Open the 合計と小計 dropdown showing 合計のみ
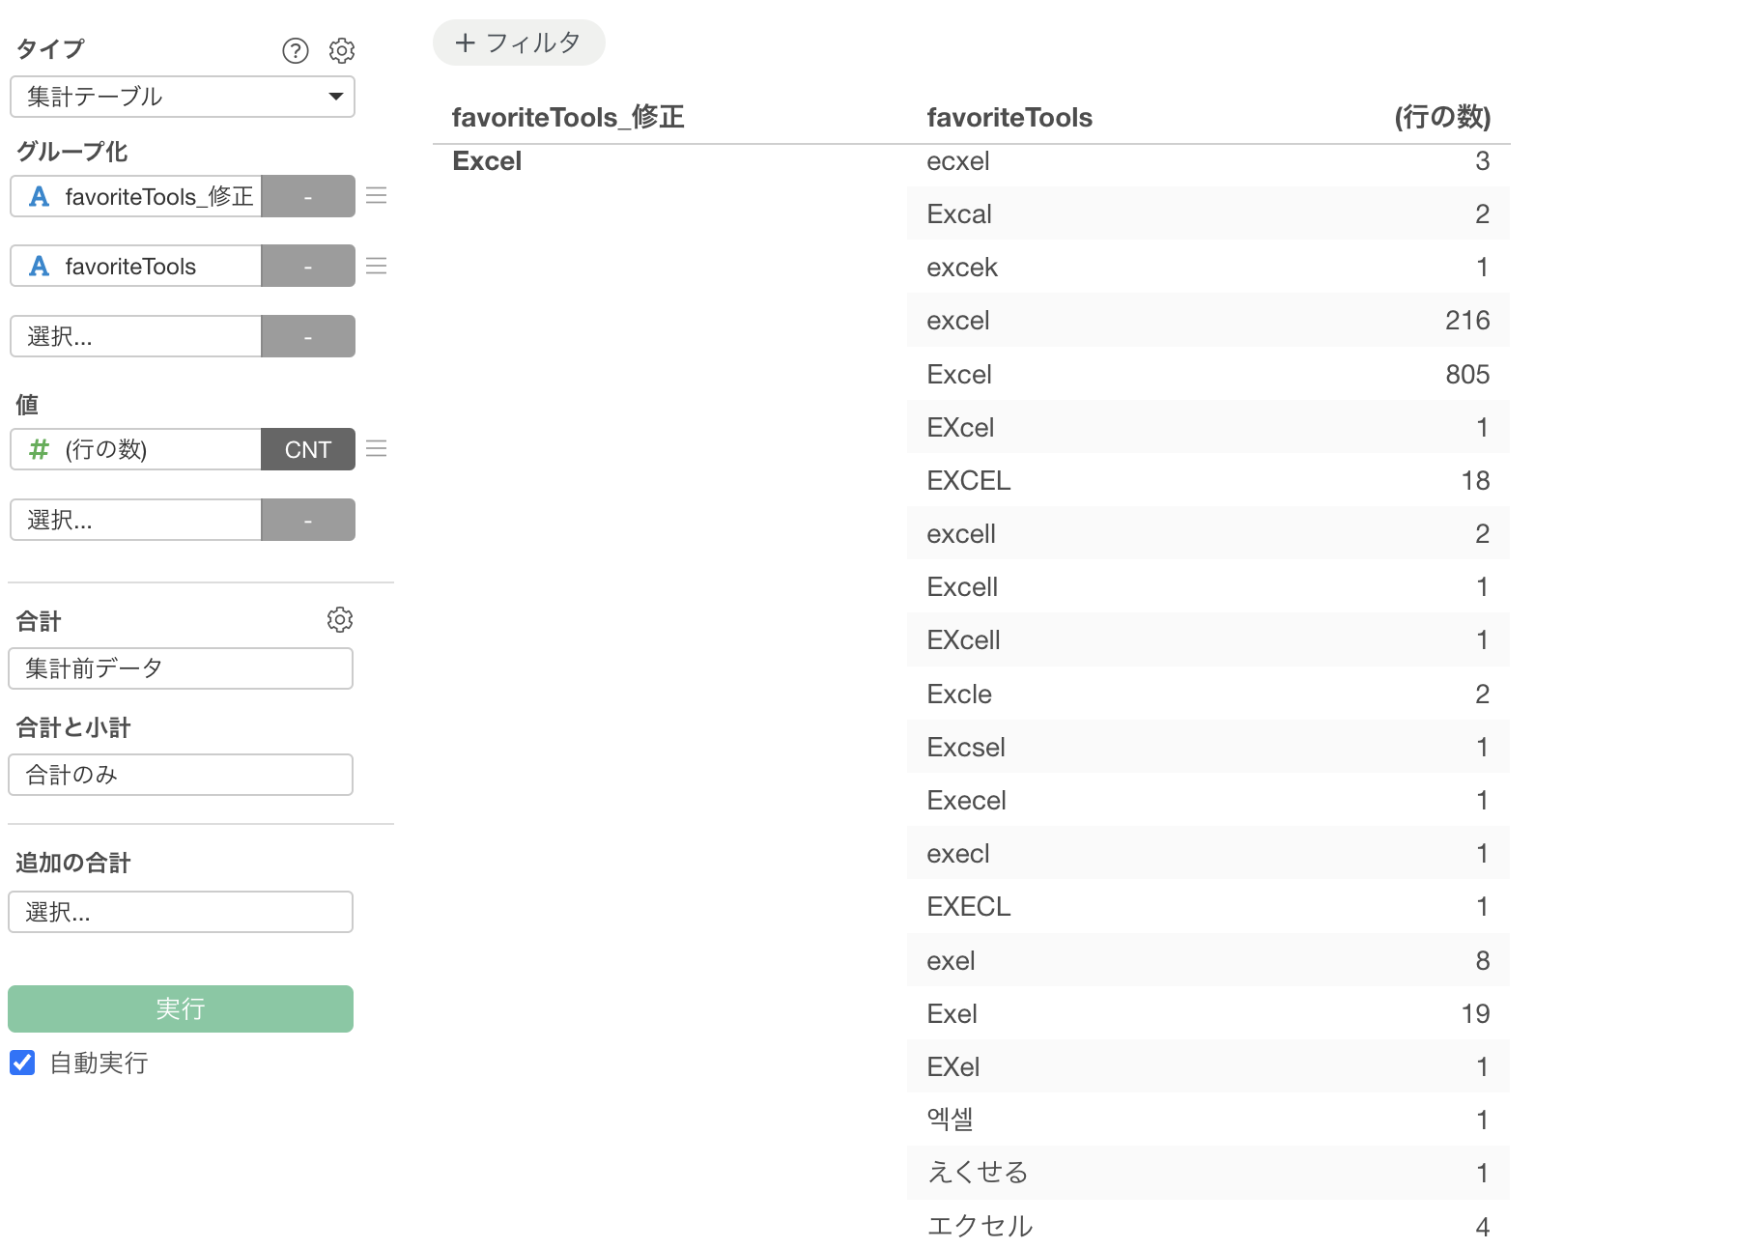Screen dimensions: 1762x1248 (181, 775)
